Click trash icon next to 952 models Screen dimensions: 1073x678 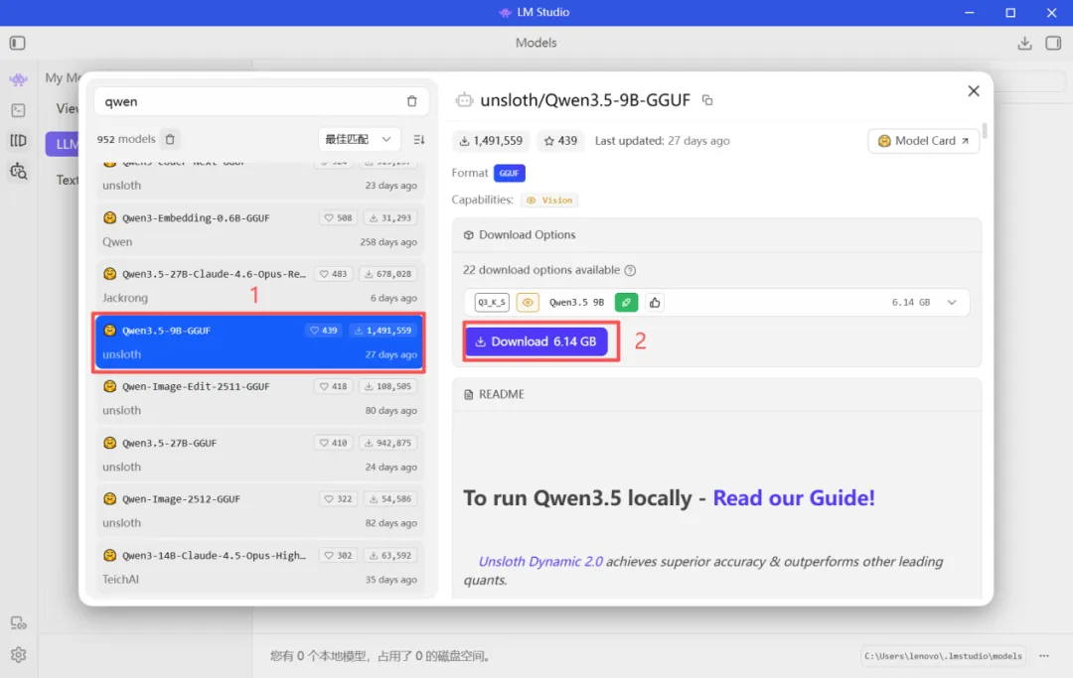pos(171,139)
